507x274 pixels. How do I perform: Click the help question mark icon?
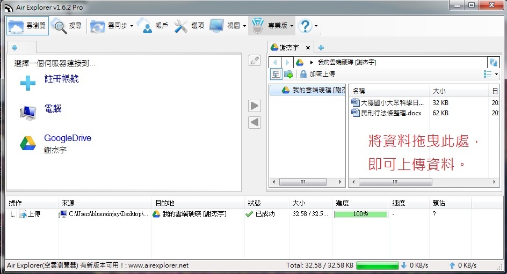click(305, 26)
